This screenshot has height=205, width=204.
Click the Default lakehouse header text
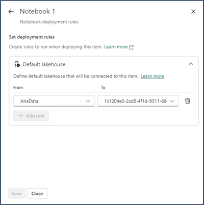(44, 64)
